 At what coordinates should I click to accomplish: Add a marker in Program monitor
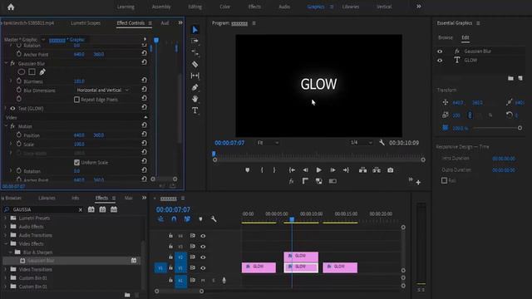click(x=248, y=170)
